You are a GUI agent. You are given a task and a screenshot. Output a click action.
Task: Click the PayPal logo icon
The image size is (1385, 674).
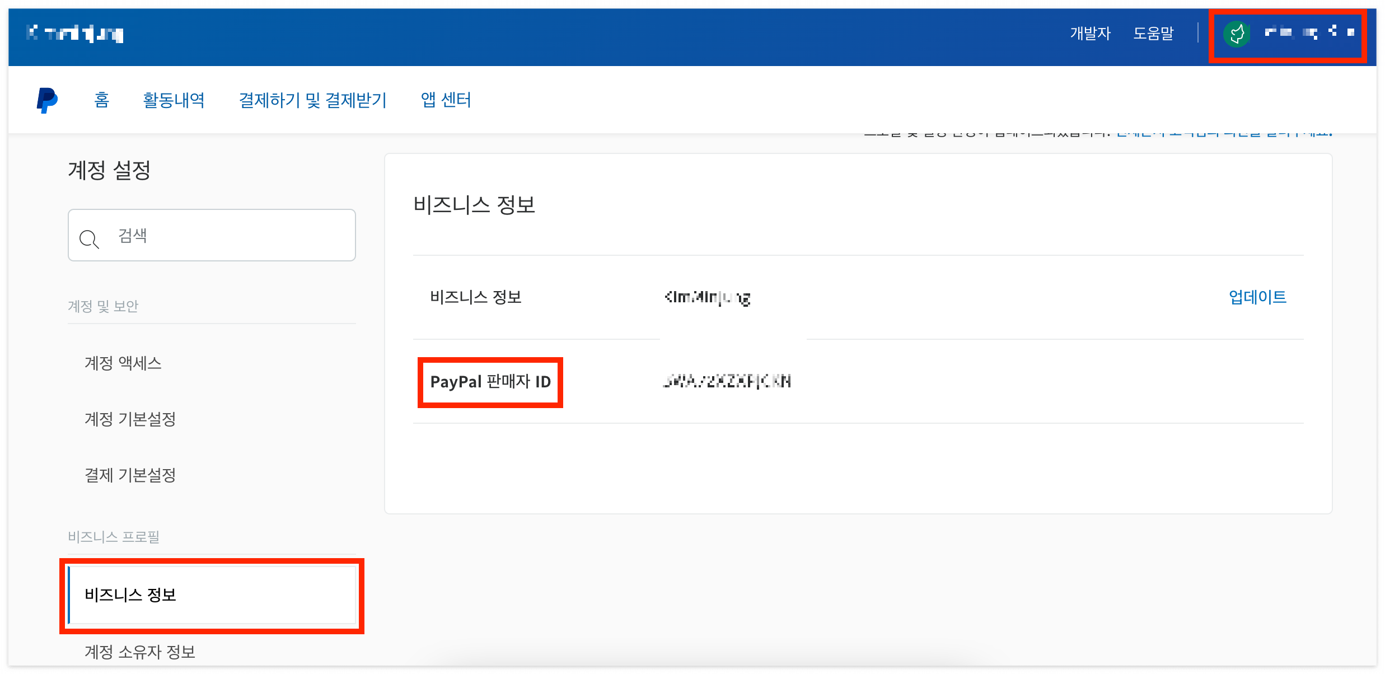(47, 100)
